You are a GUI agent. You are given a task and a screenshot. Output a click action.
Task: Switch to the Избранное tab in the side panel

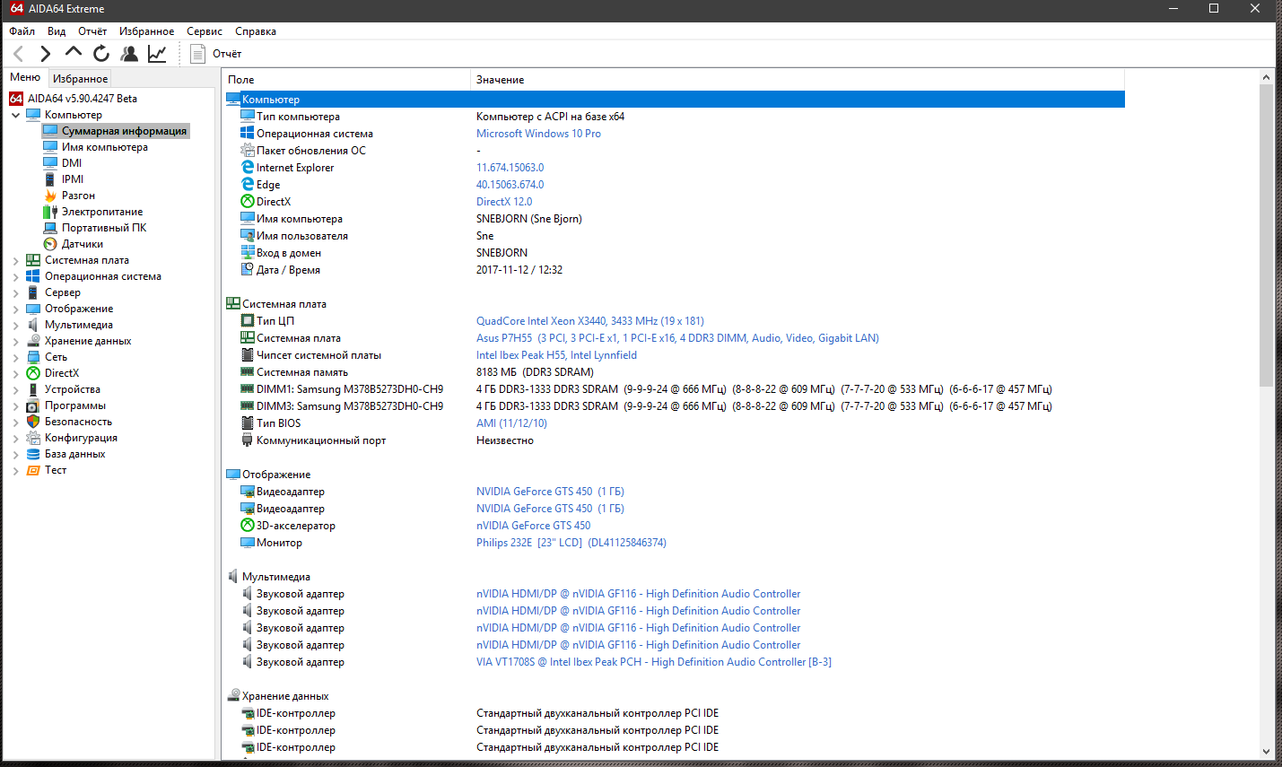click(80, 79)
